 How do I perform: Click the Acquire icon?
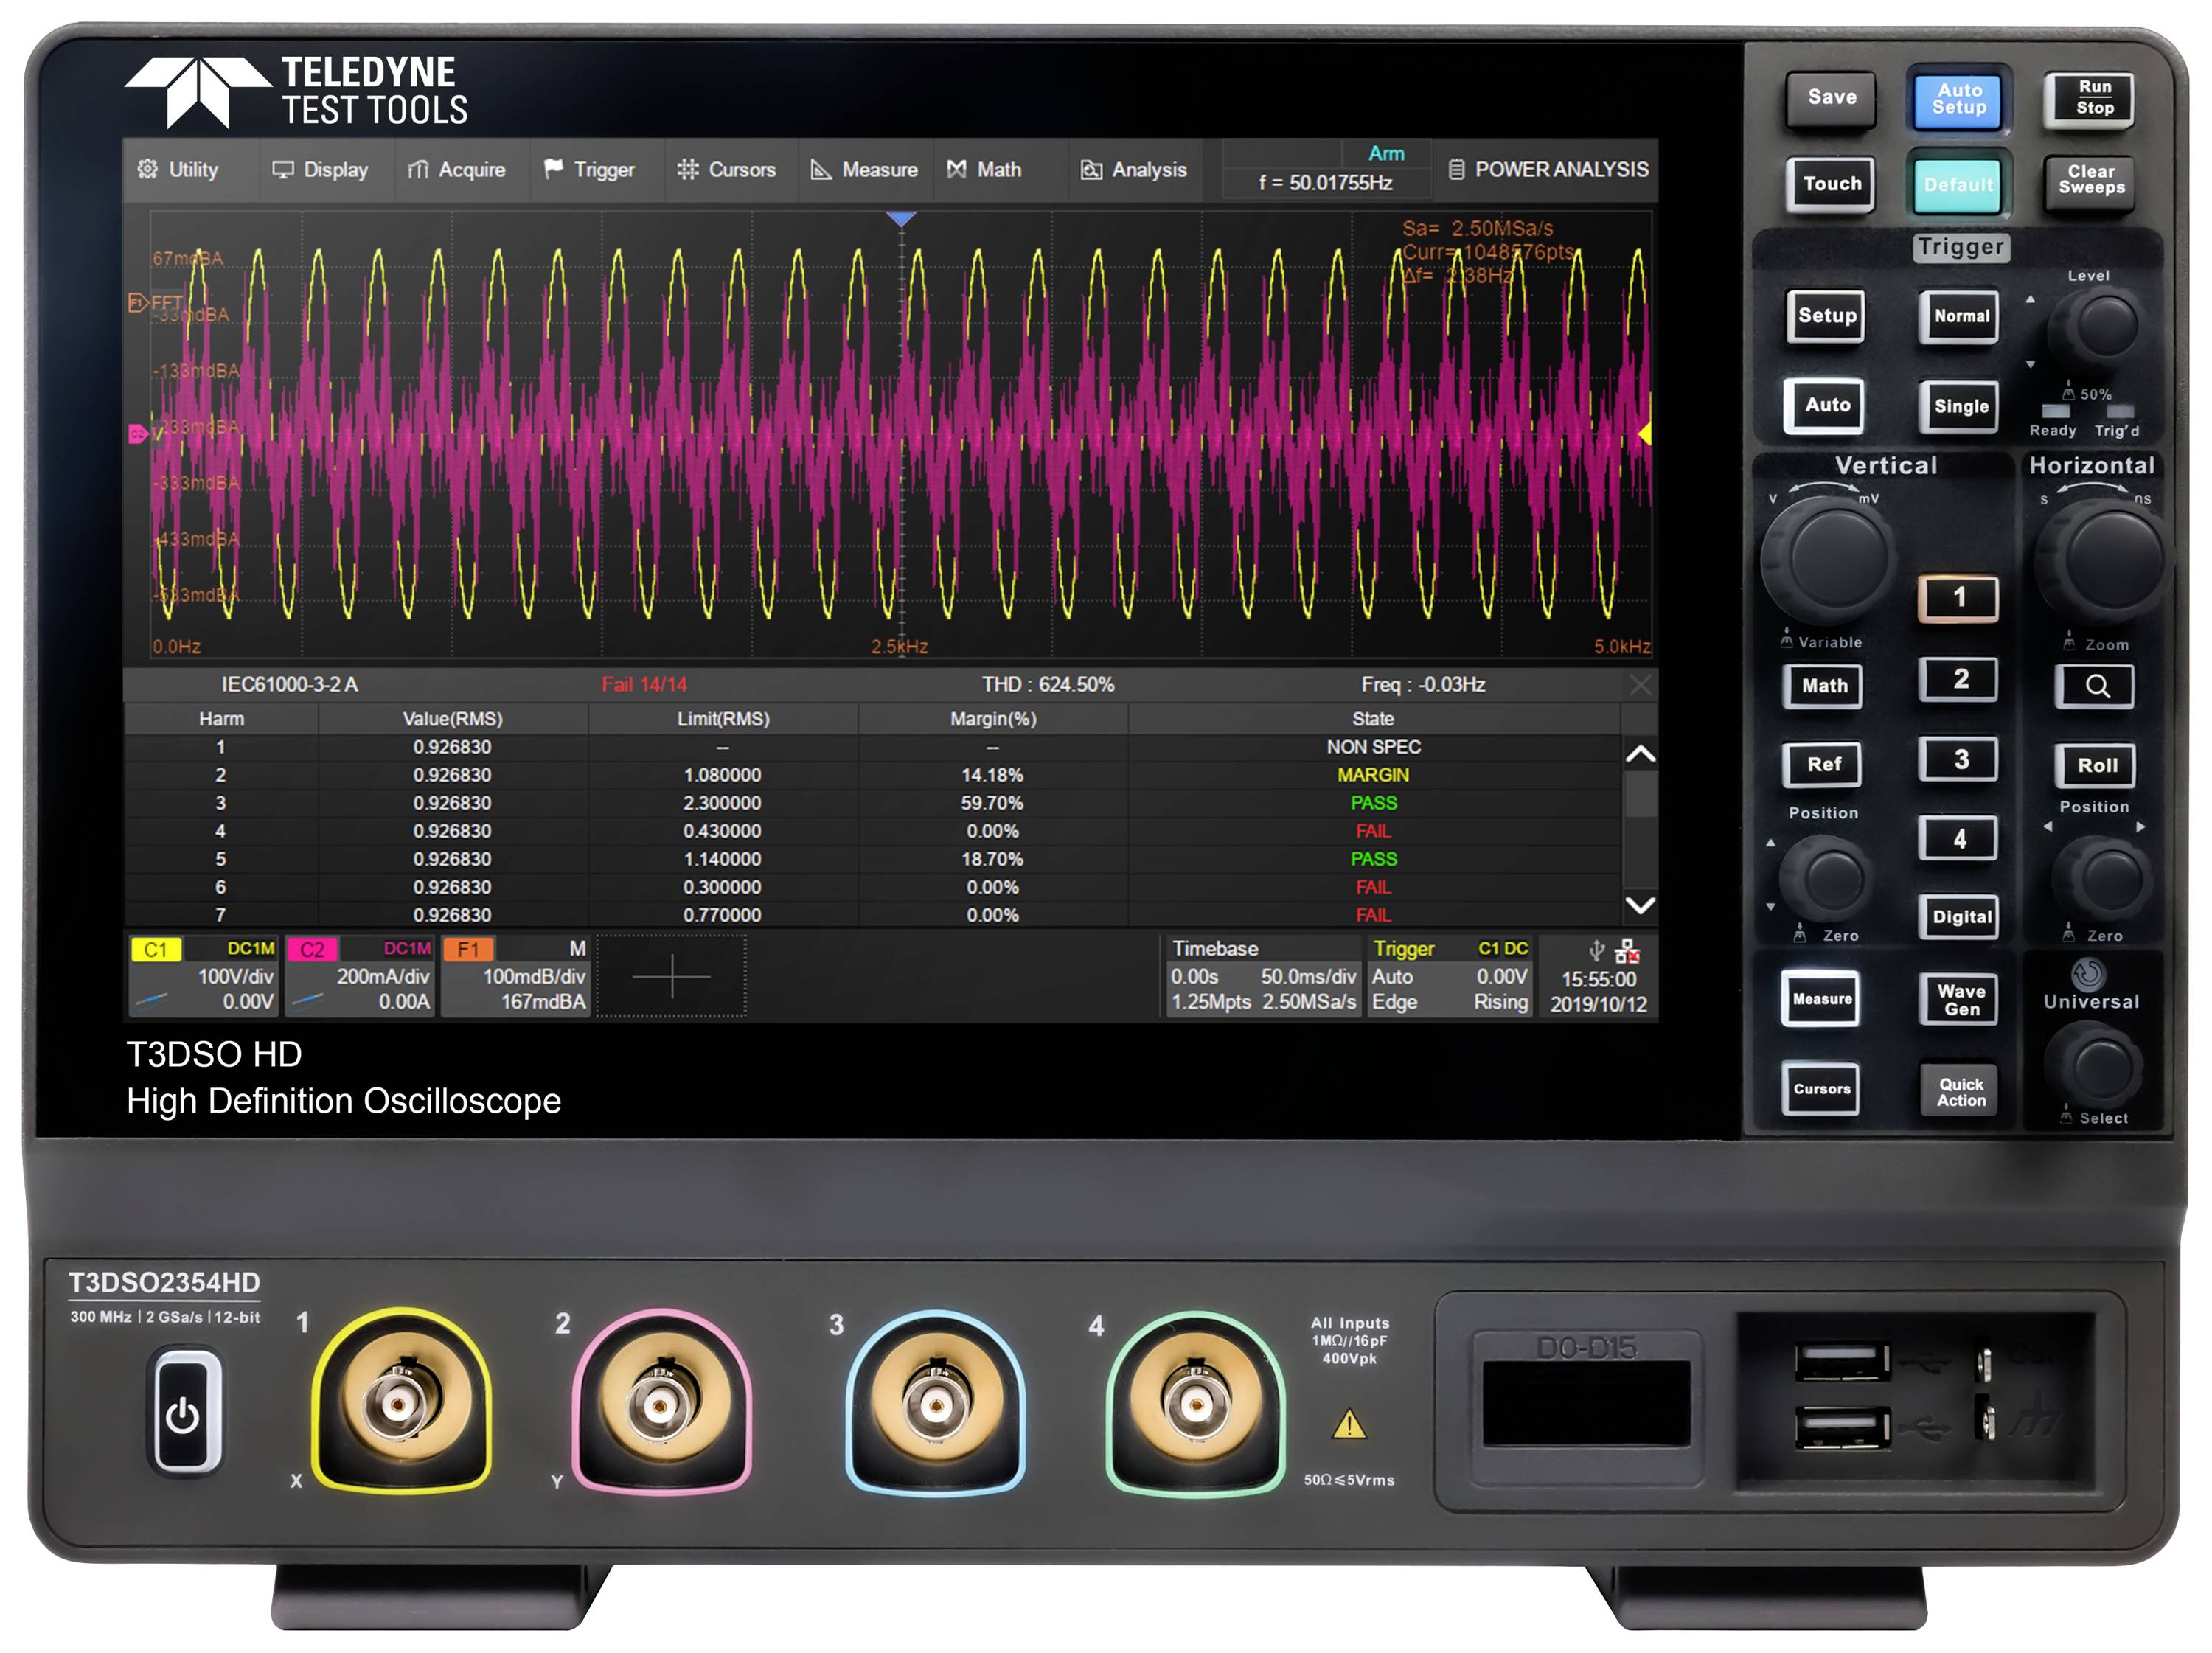click(x=419, y=170)
